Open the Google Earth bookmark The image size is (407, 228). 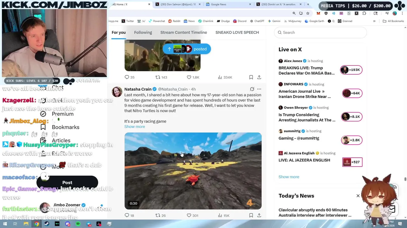(314, 21)
